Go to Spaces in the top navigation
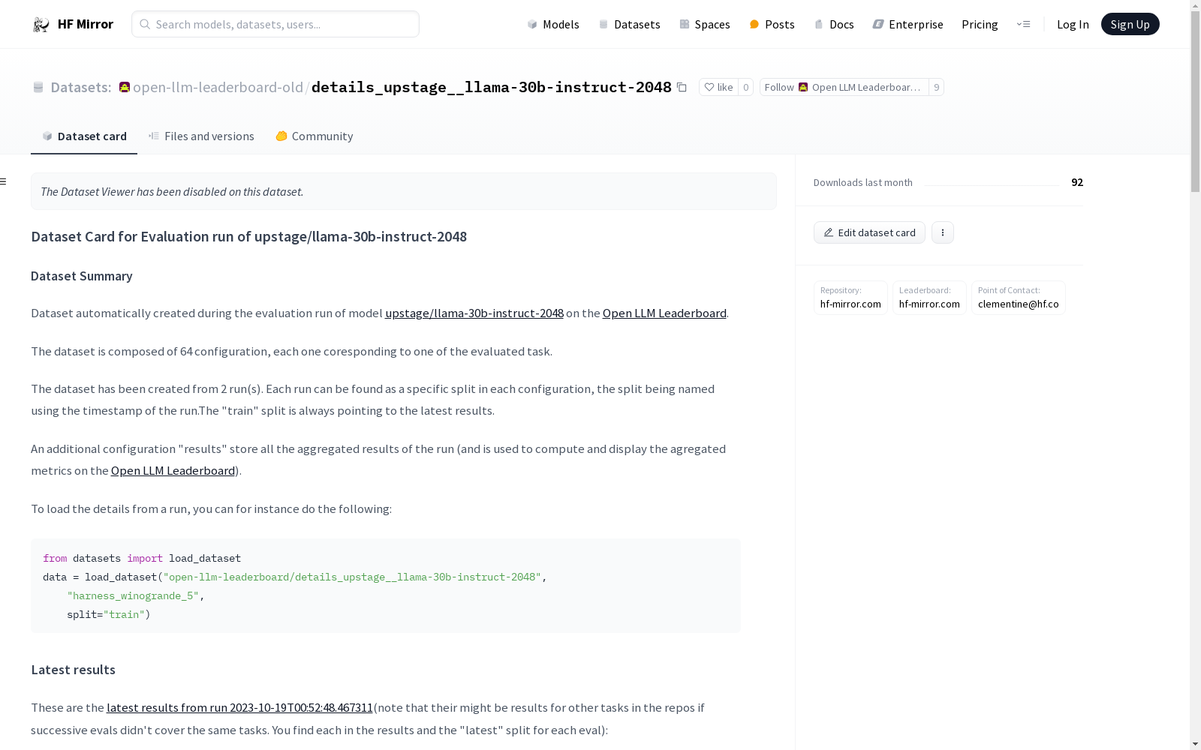 click(705, 25)
